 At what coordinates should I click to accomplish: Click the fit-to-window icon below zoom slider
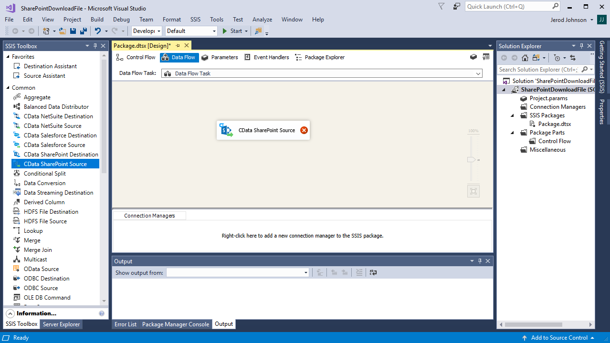point(473,191)
